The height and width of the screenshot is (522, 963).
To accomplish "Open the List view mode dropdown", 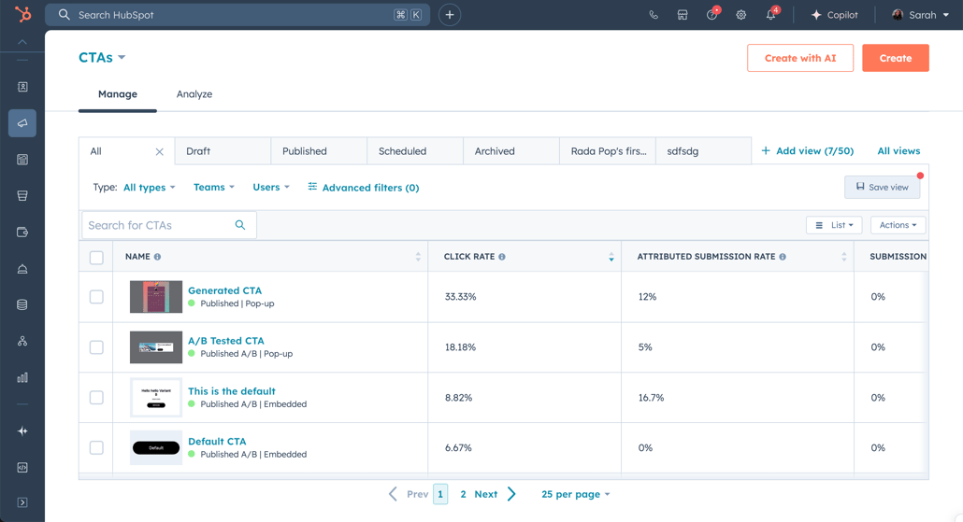I will pyautogui.click(x=834, y=225).
